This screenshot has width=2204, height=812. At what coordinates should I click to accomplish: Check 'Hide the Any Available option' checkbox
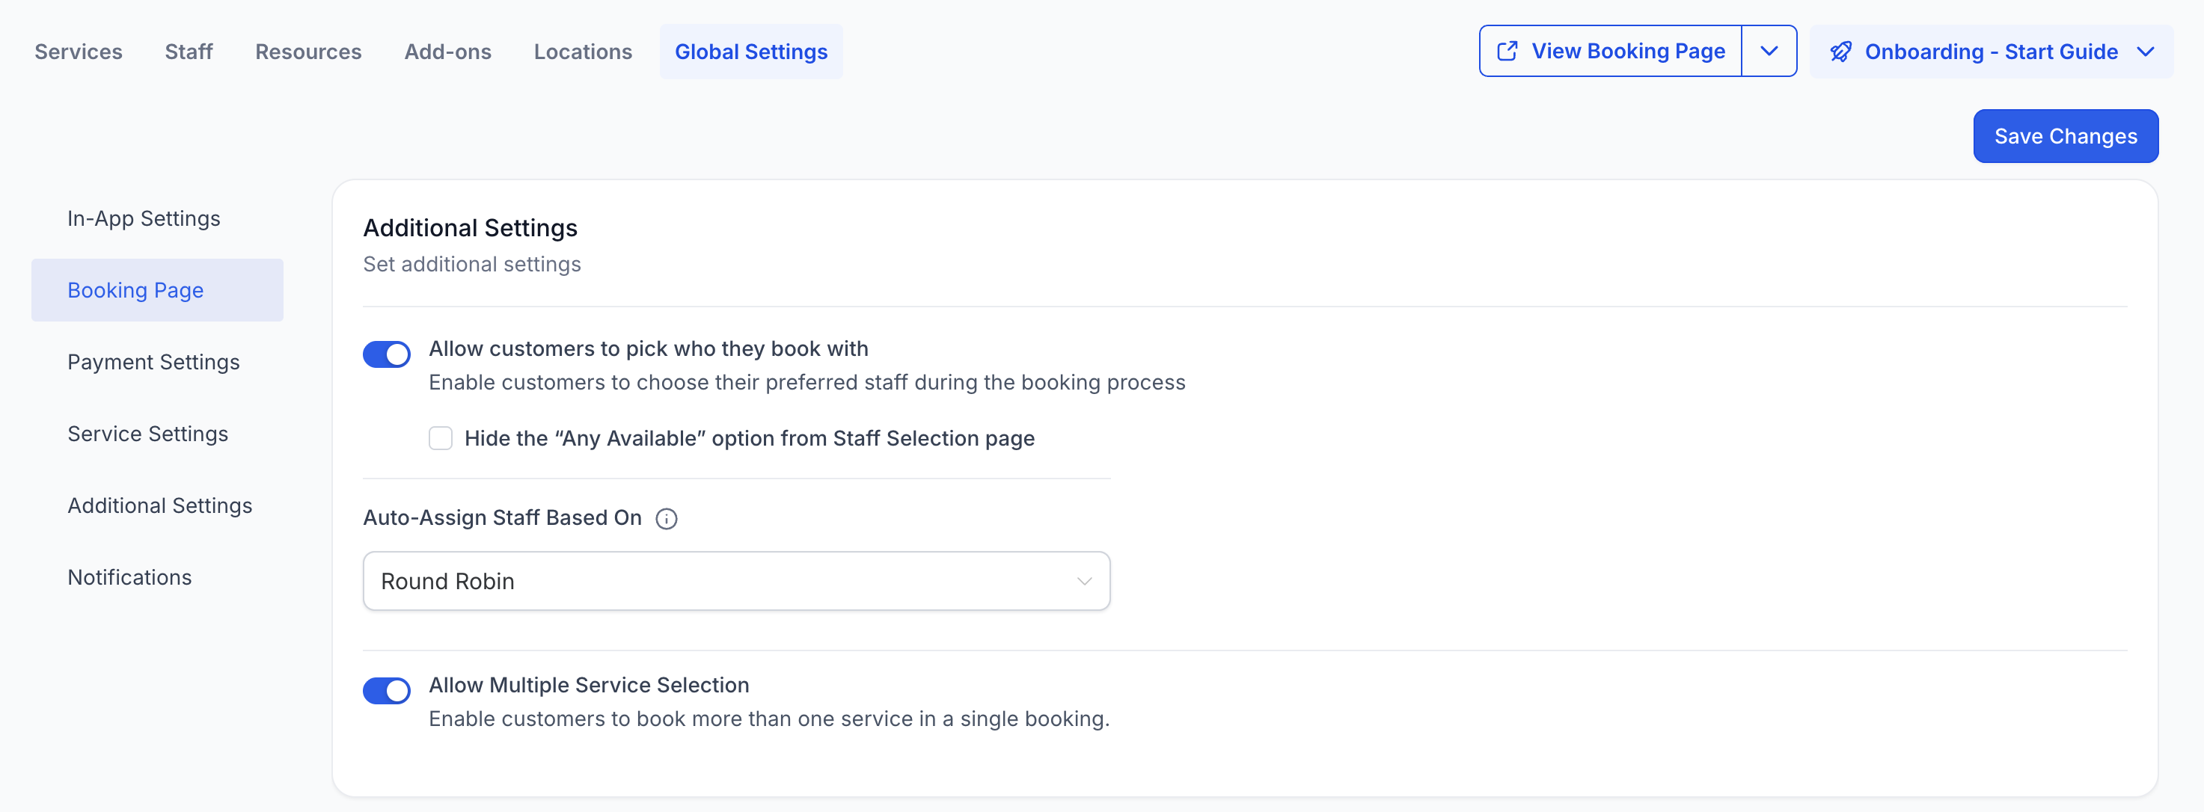[x=441, y=438]
